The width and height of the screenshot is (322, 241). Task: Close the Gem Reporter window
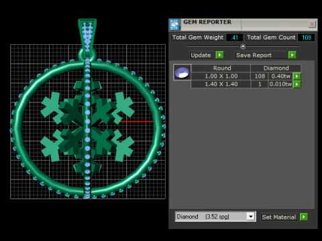coord(312,24)
